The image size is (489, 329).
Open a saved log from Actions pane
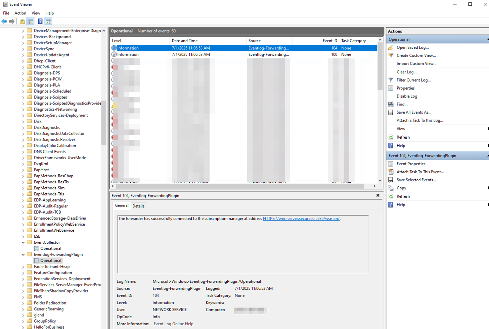tap(412, 47)
